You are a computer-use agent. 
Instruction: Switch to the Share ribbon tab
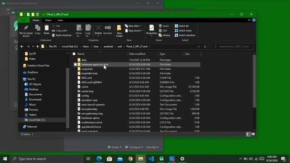pos(48,20)
